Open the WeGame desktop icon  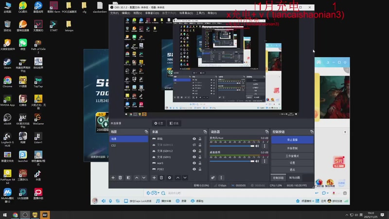coord(38,119)
